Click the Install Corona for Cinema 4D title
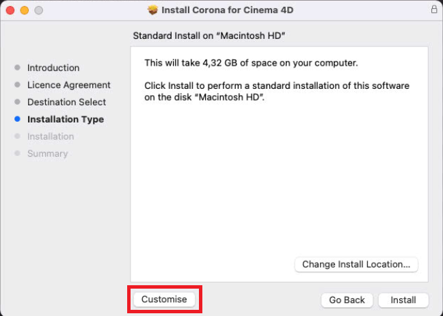The image size is (443, 316). (228, 10)
